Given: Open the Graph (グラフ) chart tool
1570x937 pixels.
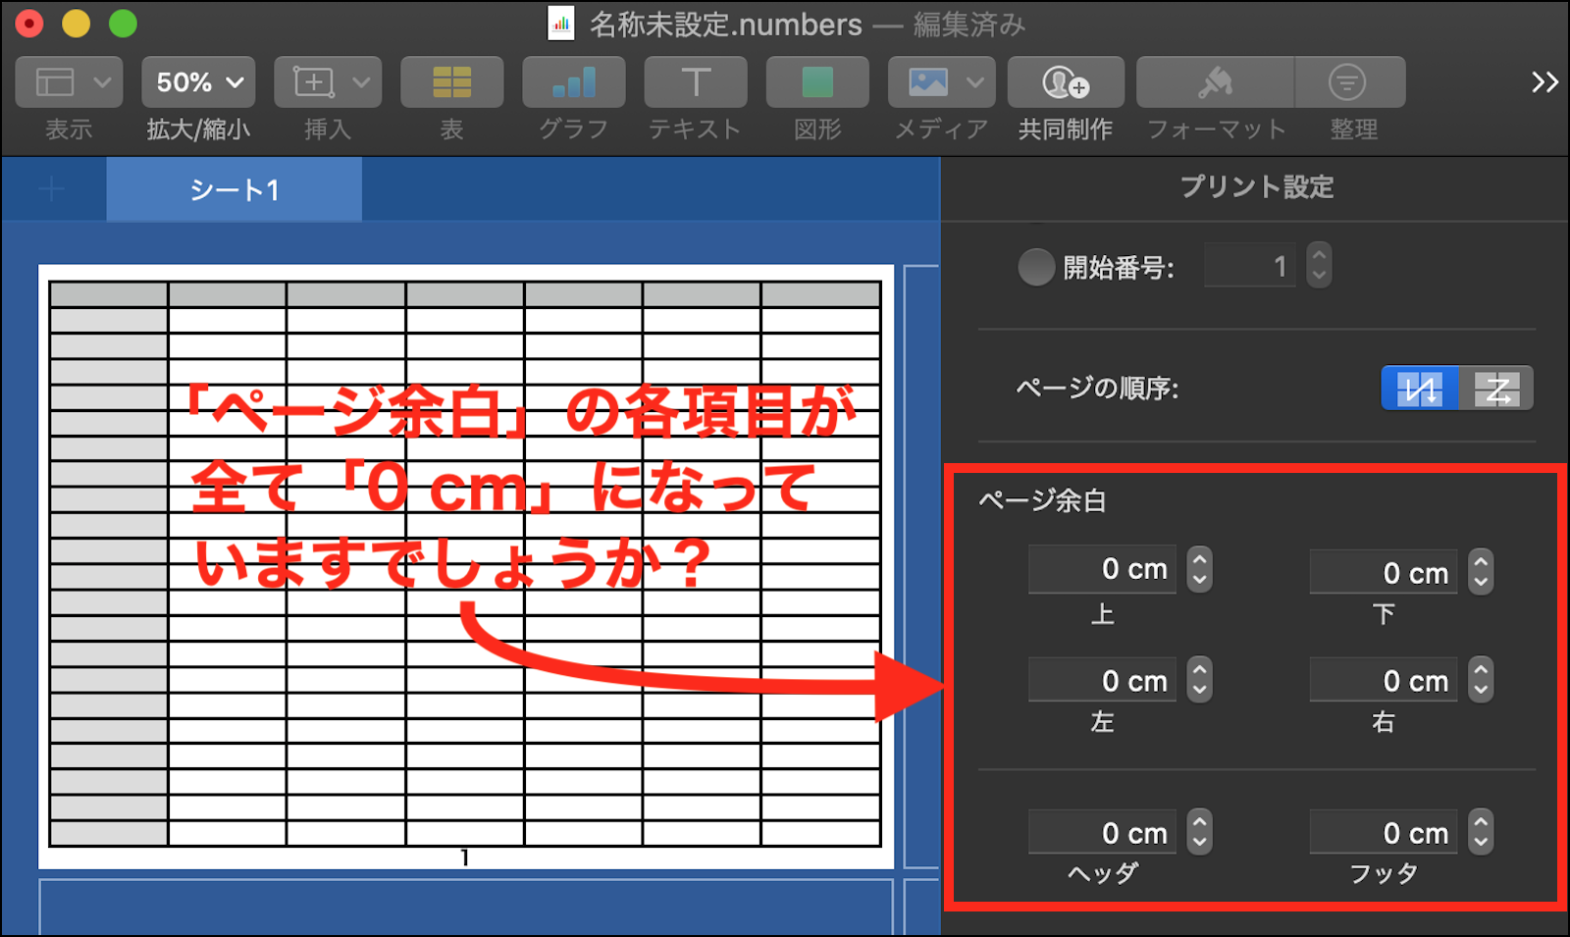Looking at the screenshot, I should pos(573,82).
